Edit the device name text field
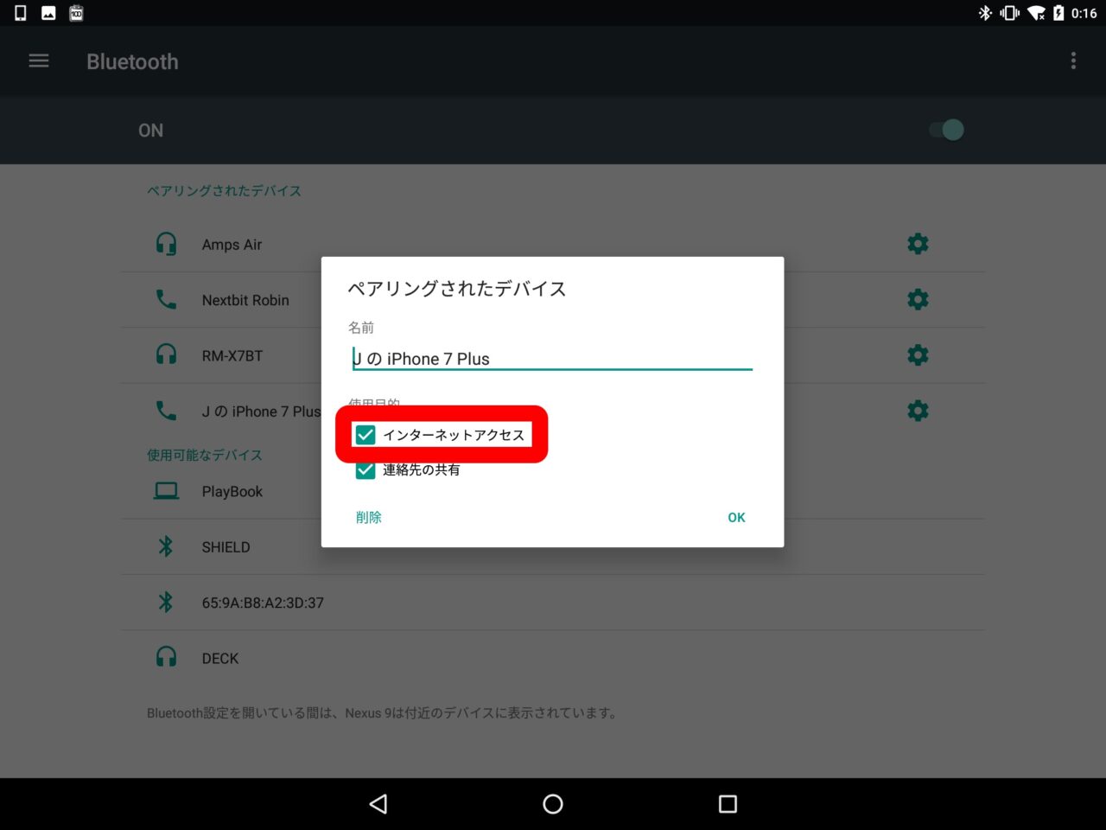 [x=551, y=359]
